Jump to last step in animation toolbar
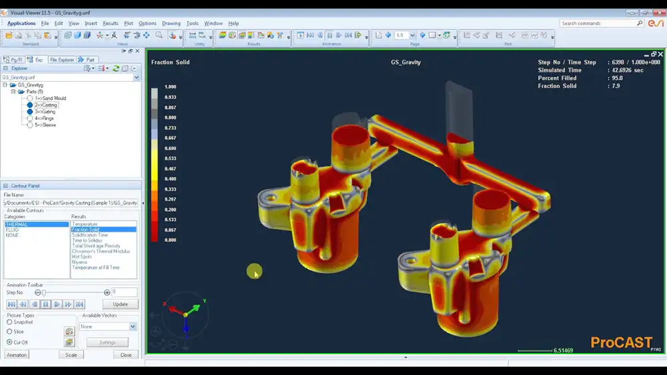This screenshot has width=667, height=375. 79,304
